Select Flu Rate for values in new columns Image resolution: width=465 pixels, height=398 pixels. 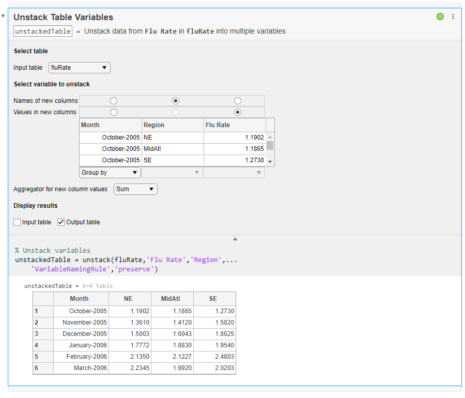[238, 112]
